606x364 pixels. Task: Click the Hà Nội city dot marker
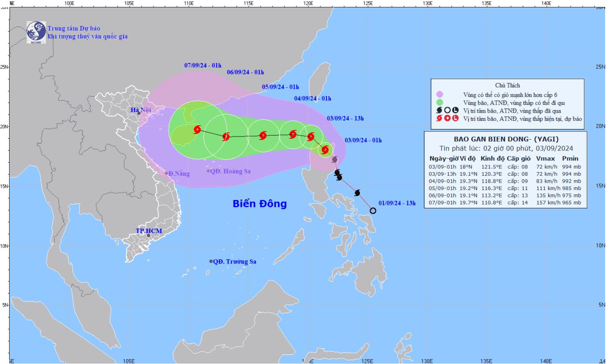pos(139,114)
